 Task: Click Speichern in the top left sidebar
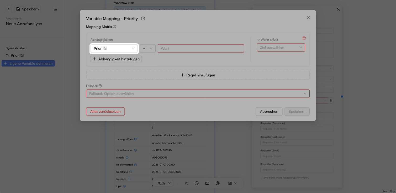point(27,9)
